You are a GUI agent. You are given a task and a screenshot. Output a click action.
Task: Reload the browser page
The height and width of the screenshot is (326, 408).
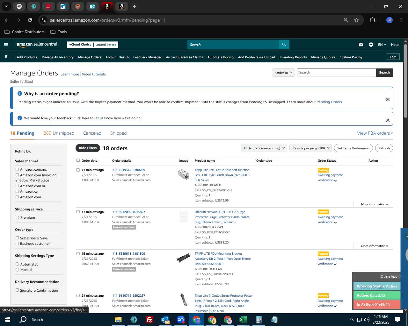(30, 20)
